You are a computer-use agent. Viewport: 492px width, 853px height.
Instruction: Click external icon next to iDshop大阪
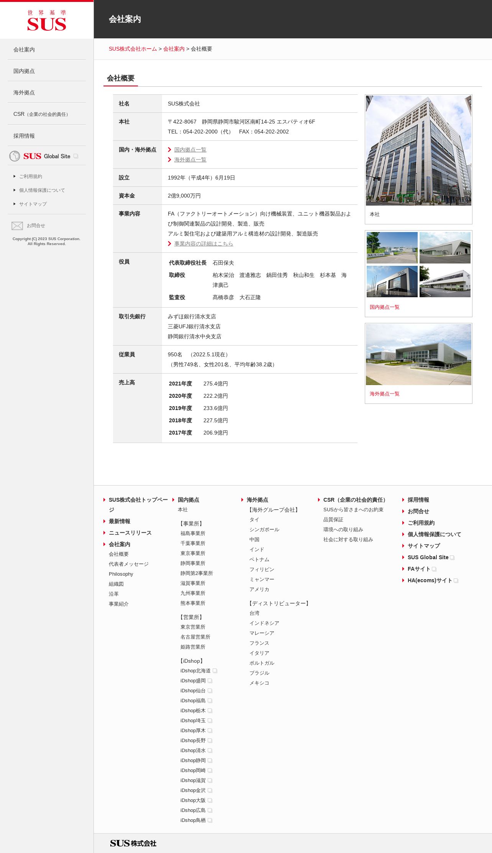[210, 800]
